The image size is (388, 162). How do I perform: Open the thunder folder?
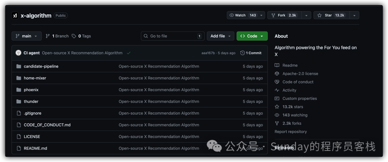[x=31, y=101]
